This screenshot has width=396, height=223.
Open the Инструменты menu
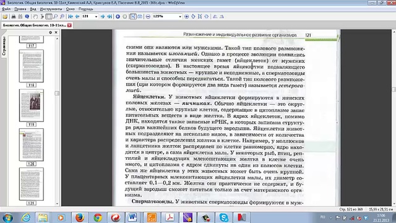coord(51,9)
